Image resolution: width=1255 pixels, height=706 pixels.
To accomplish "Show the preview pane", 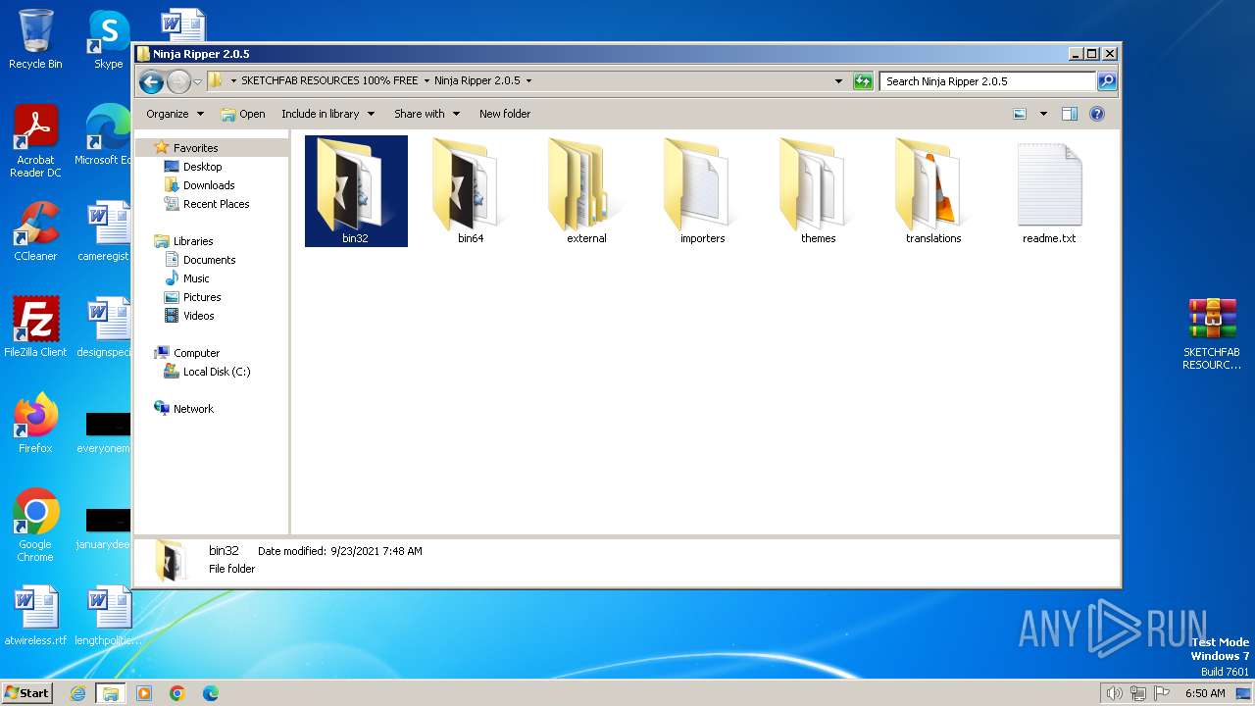I will coord(1070,114).
